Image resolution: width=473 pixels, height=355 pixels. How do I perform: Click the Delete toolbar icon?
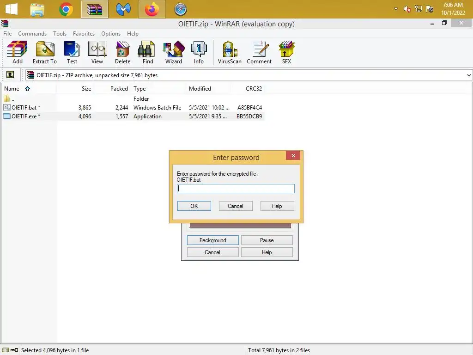(x=122, y=53)
